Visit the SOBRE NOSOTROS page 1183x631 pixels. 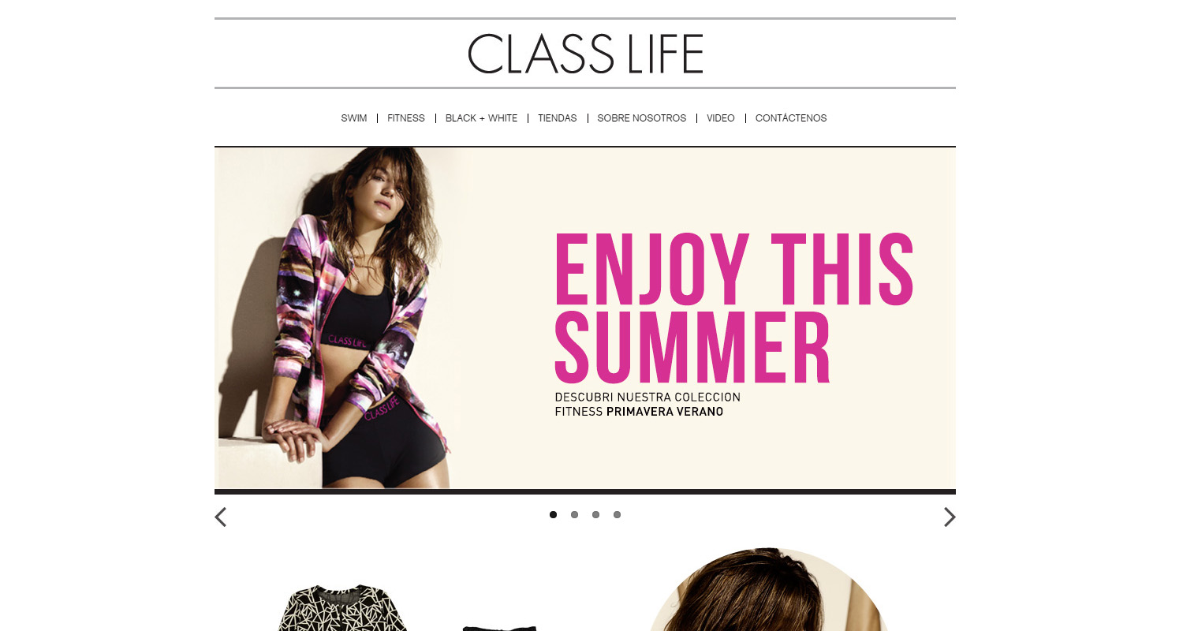tap(642, 118)
